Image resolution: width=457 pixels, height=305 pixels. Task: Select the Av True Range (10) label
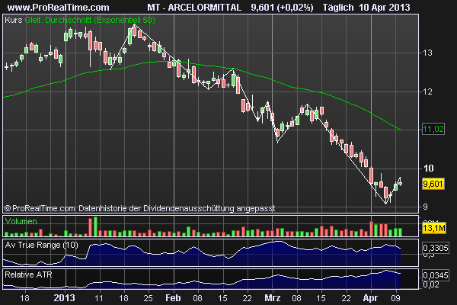pyautogui.click(x=41, y=245)
